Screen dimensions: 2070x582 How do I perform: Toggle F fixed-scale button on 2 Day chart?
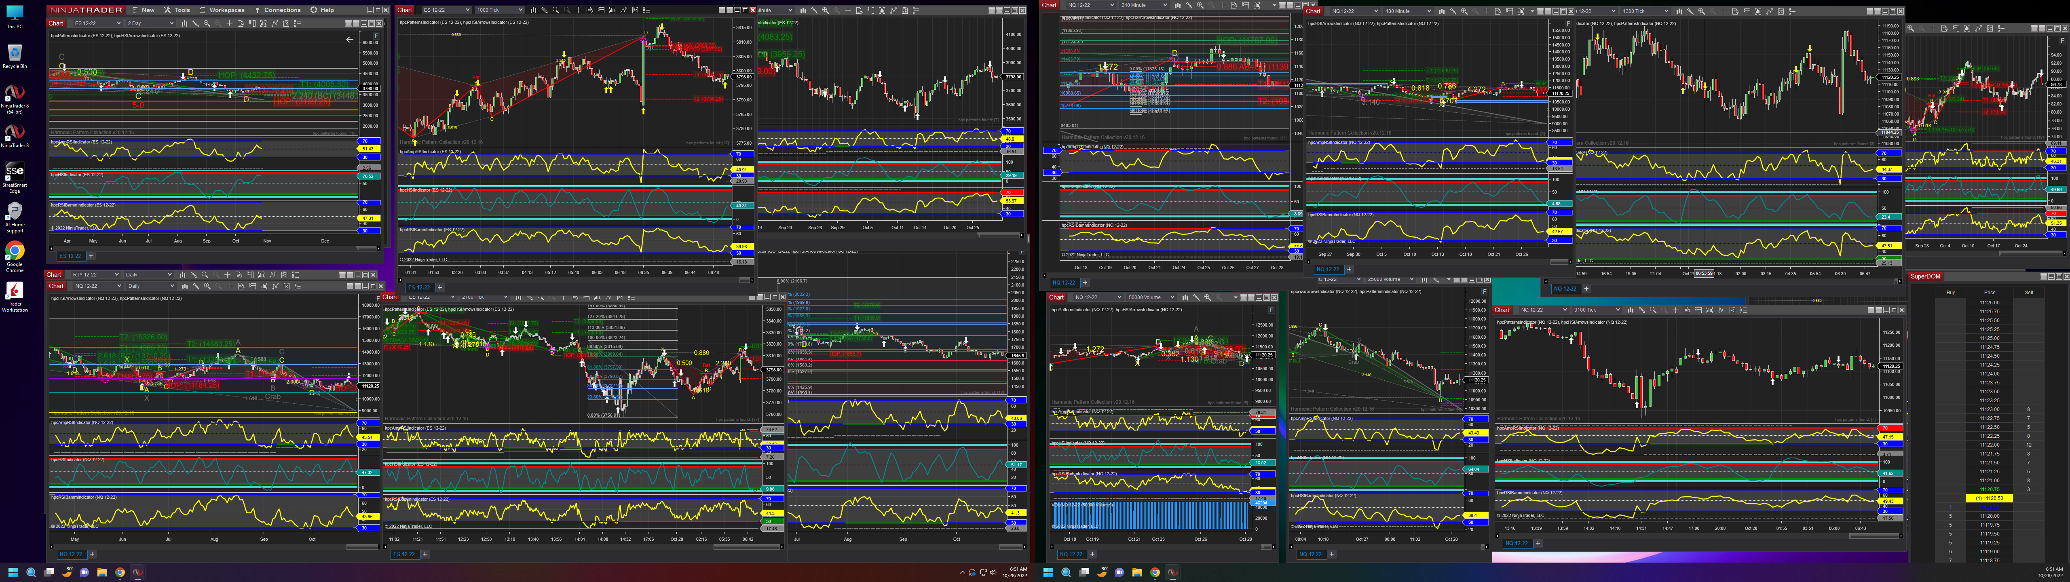click(377, 36)
